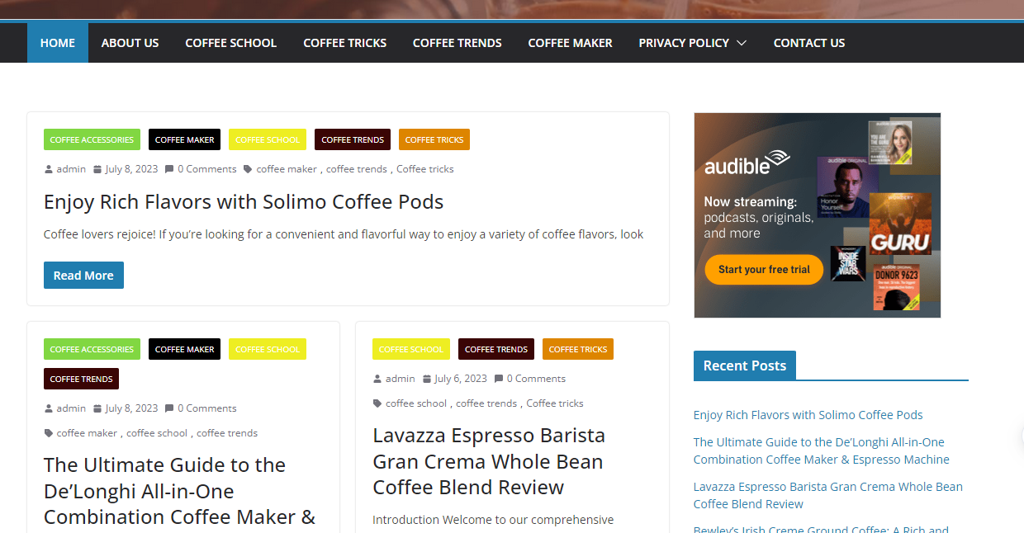Go to the Contact Us page
This screenshot has height=533, width=1024.
click(x=808, y=43)
